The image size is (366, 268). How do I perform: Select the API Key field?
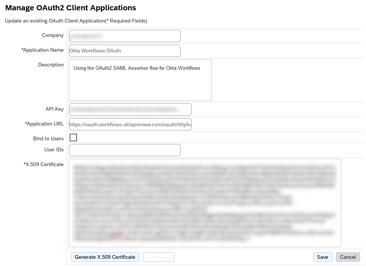pyautogui.click(x=130, y=109)
